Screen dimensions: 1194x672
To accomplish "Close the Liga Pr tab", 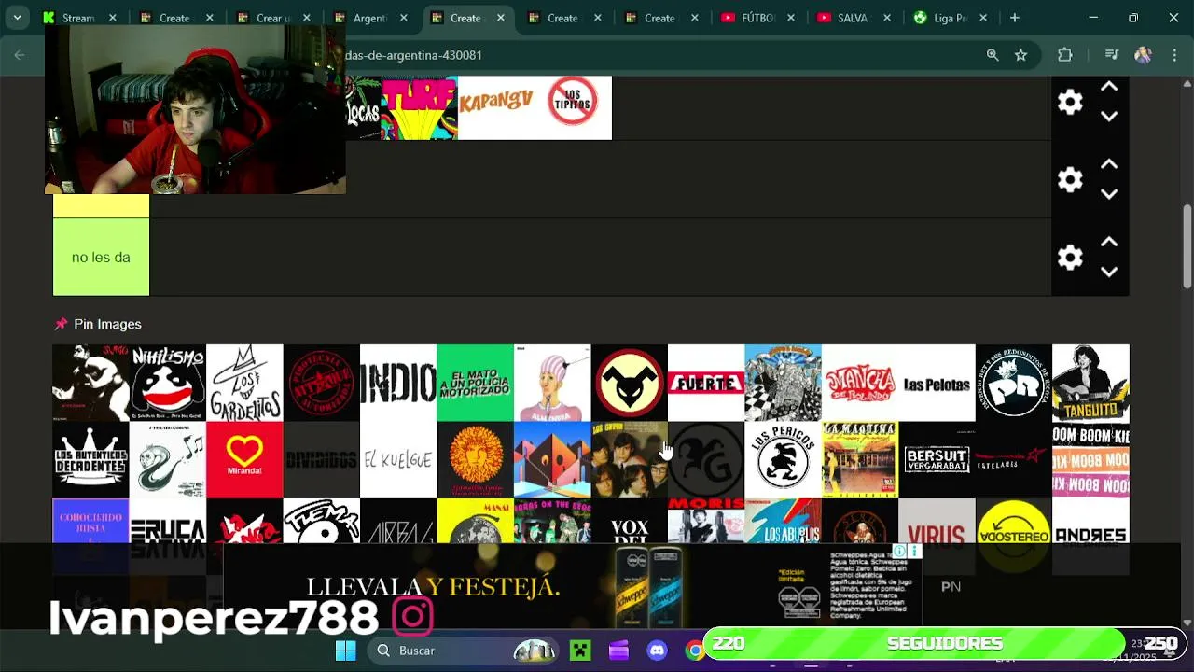I will pyautogui.click(x=982, y=18).
